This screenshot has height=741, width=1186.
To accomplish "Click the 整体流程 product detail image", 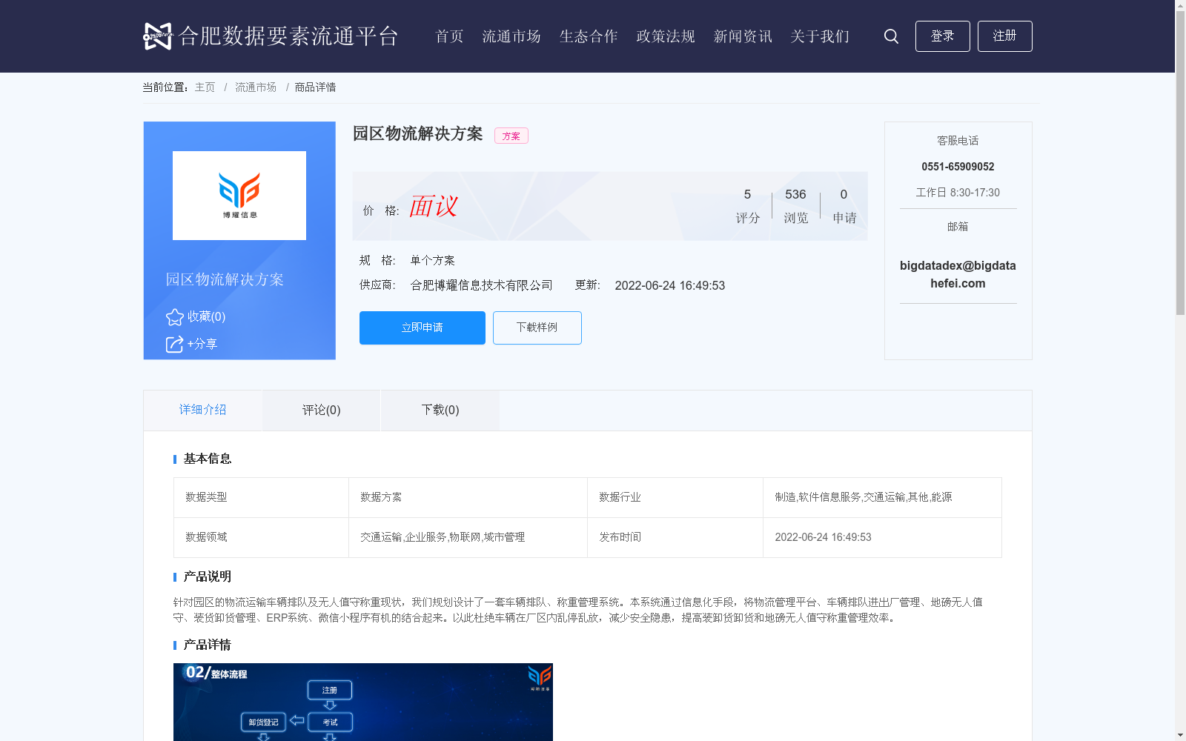I will tap(363, 702).
